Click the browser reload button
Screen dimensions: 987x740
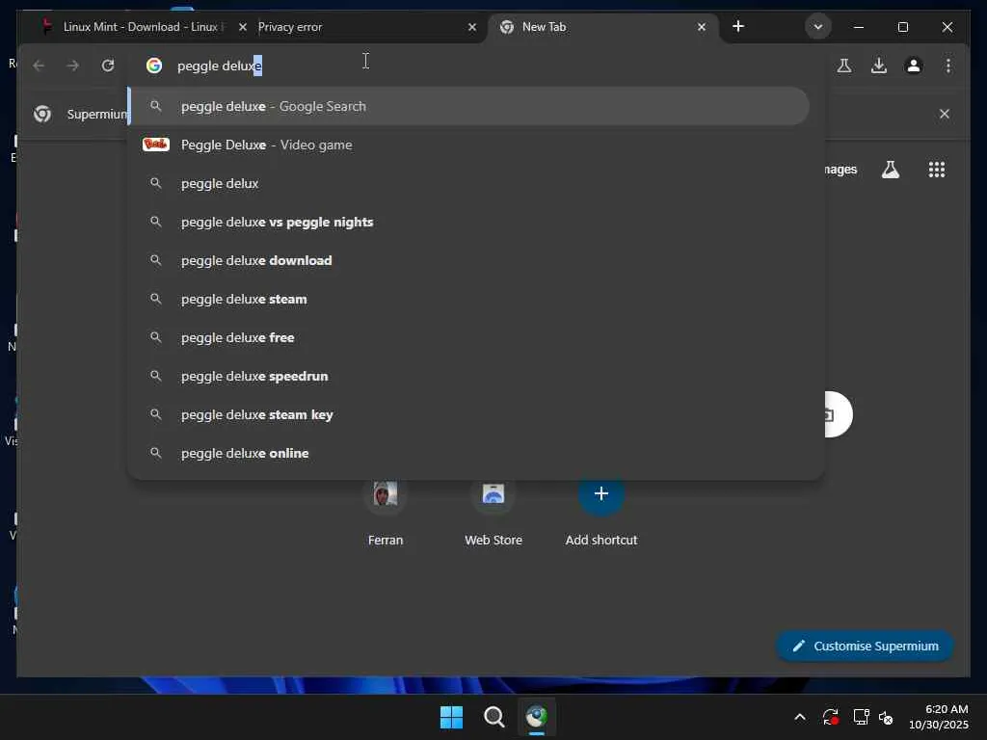tap(108, 66)
